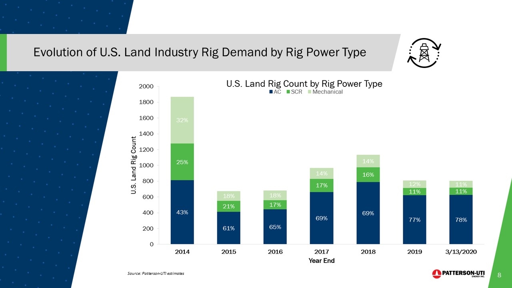This screenshot has height=288, width=512.
Task: Click the 2015 AC segment labeled 61%
Action: pyautogui.click(x=229, y=228)
